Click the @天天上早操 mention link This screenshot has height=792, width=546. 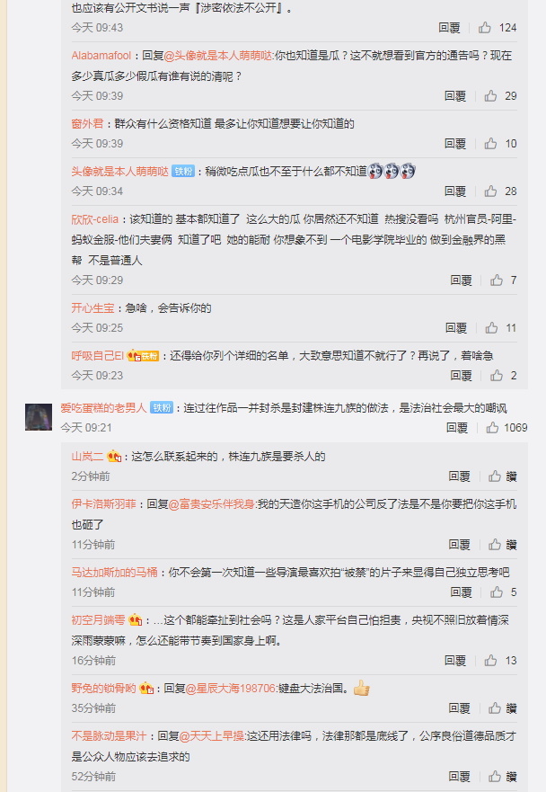pos(211,736)
